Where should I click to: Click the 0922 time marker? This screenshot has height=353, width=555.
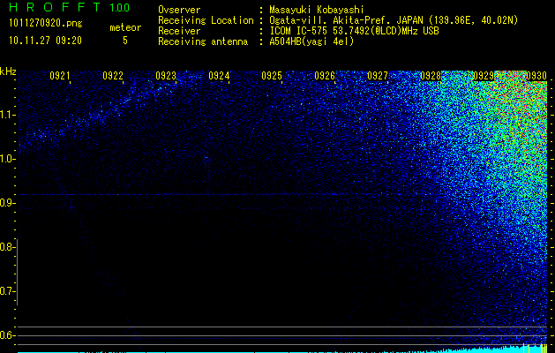point(113,75)
